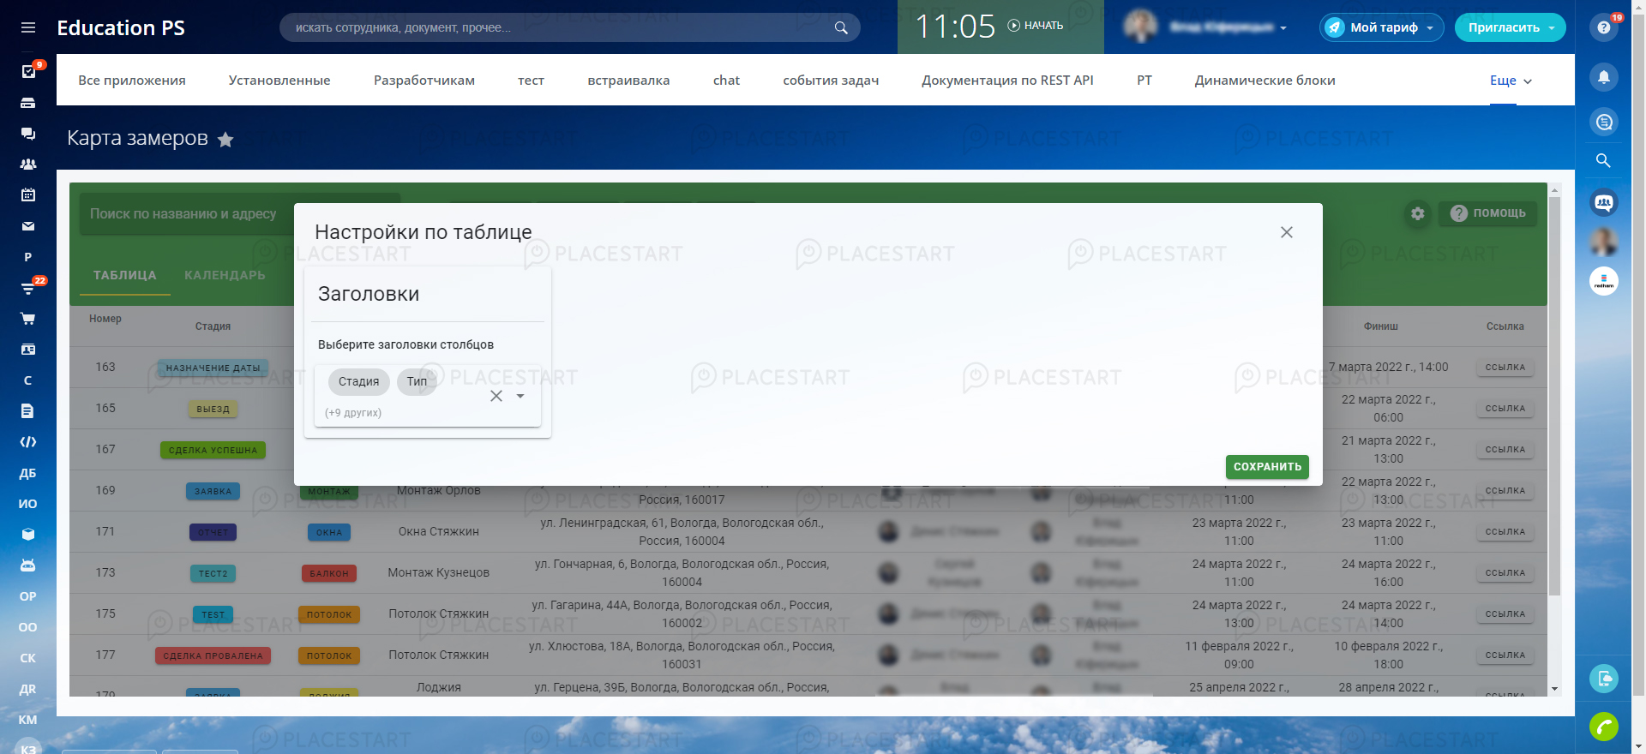
Task: Open the code brackets icon in sidebar
Action: pyautogui.click(x=28, y=442)
